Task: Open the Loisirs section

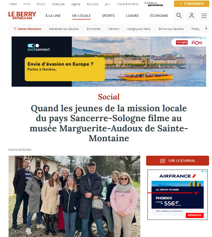Action: point(132,16)
